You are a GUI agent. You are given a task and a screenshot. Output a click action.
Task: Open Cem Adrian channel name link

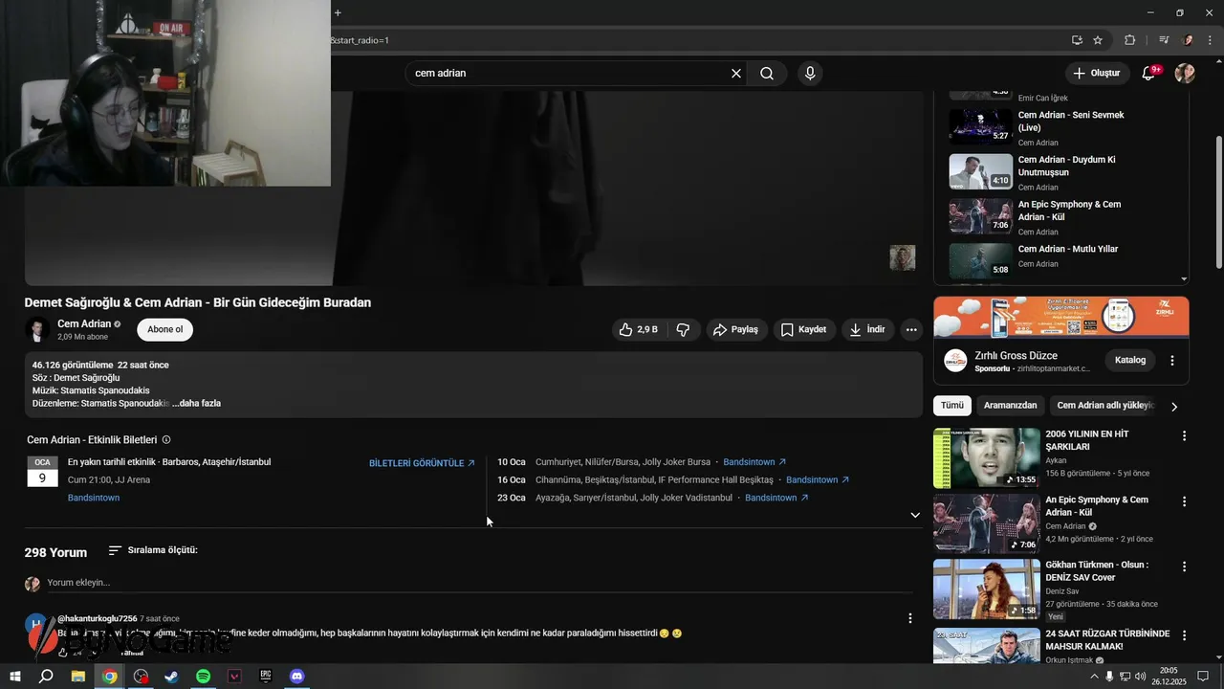click(84, 323)
